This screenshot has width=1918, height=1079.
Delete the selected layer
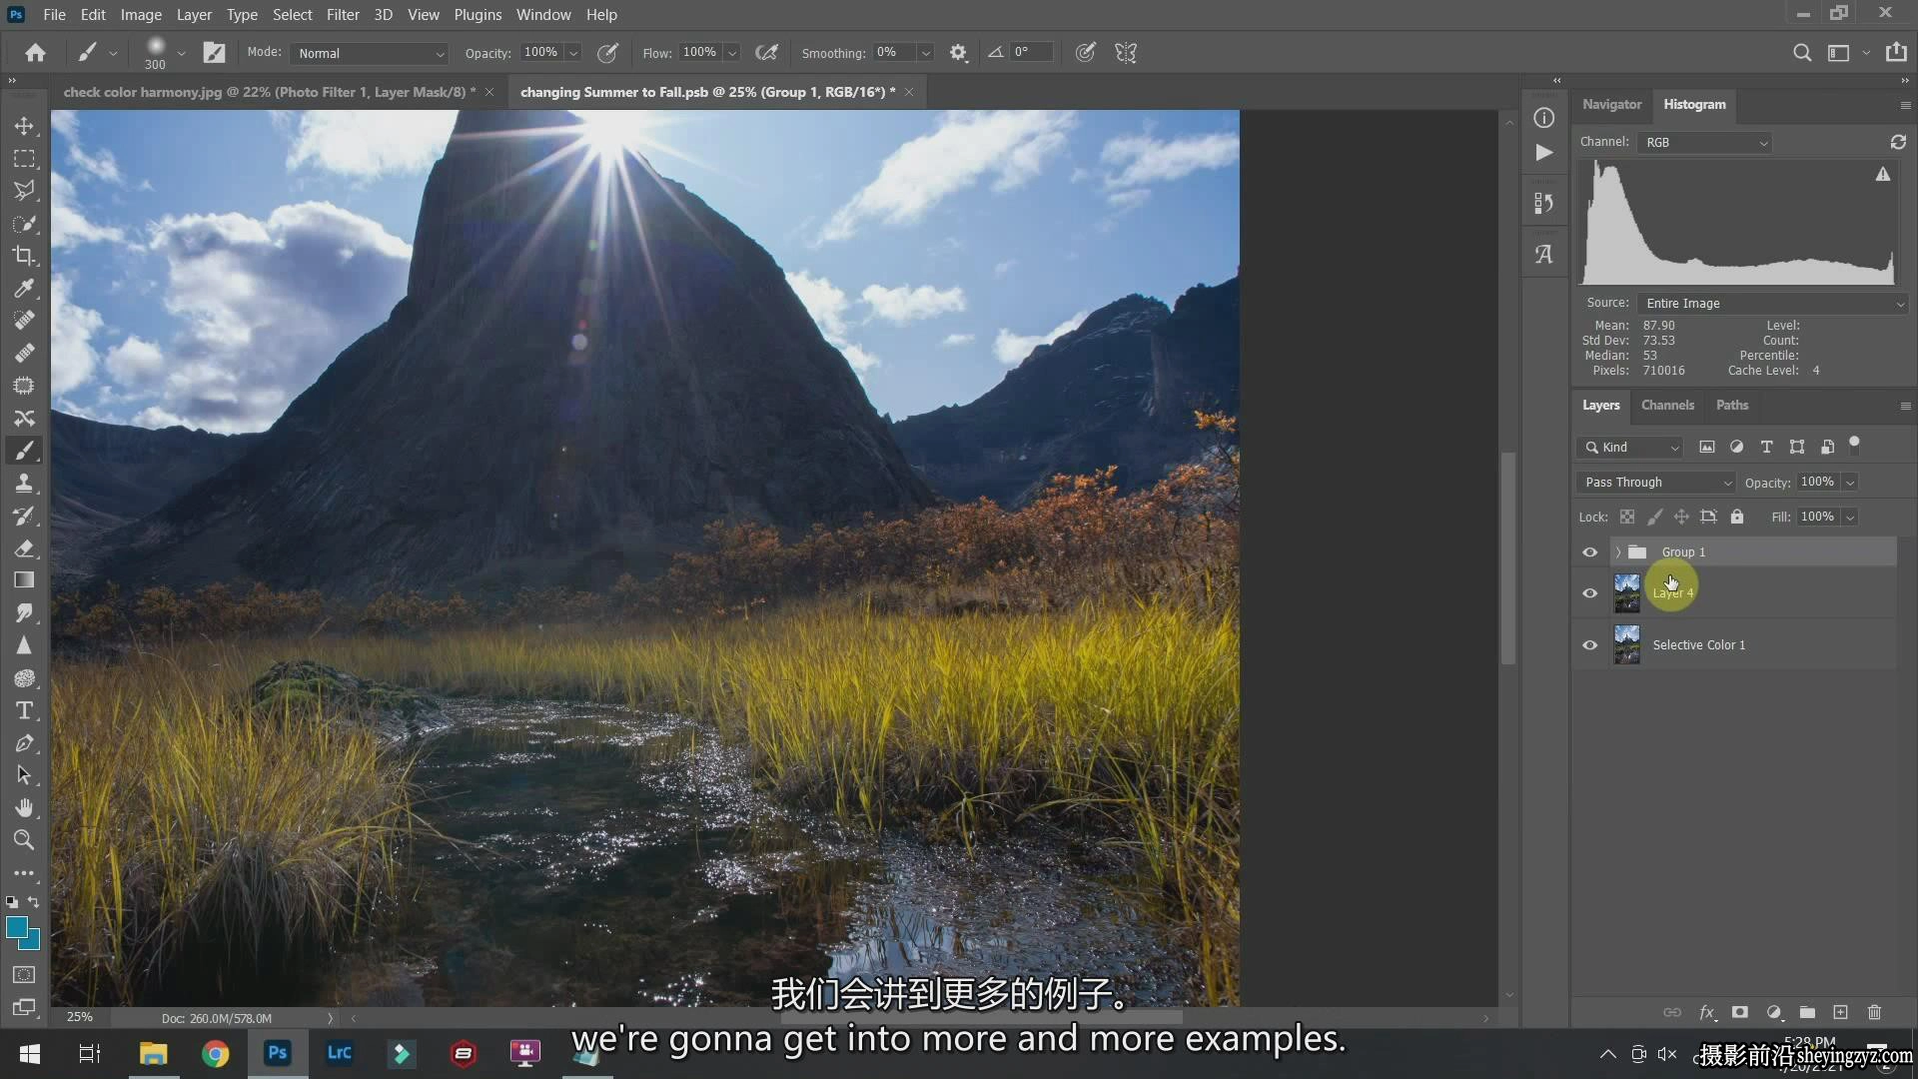click(x=1874, y=1012)
